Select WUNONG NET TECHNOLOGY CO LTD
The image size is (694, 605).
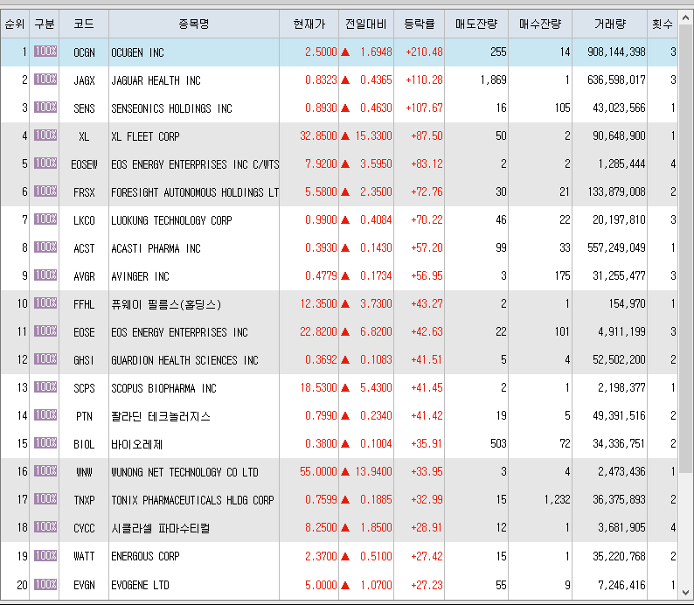click(x=184, y=472)
